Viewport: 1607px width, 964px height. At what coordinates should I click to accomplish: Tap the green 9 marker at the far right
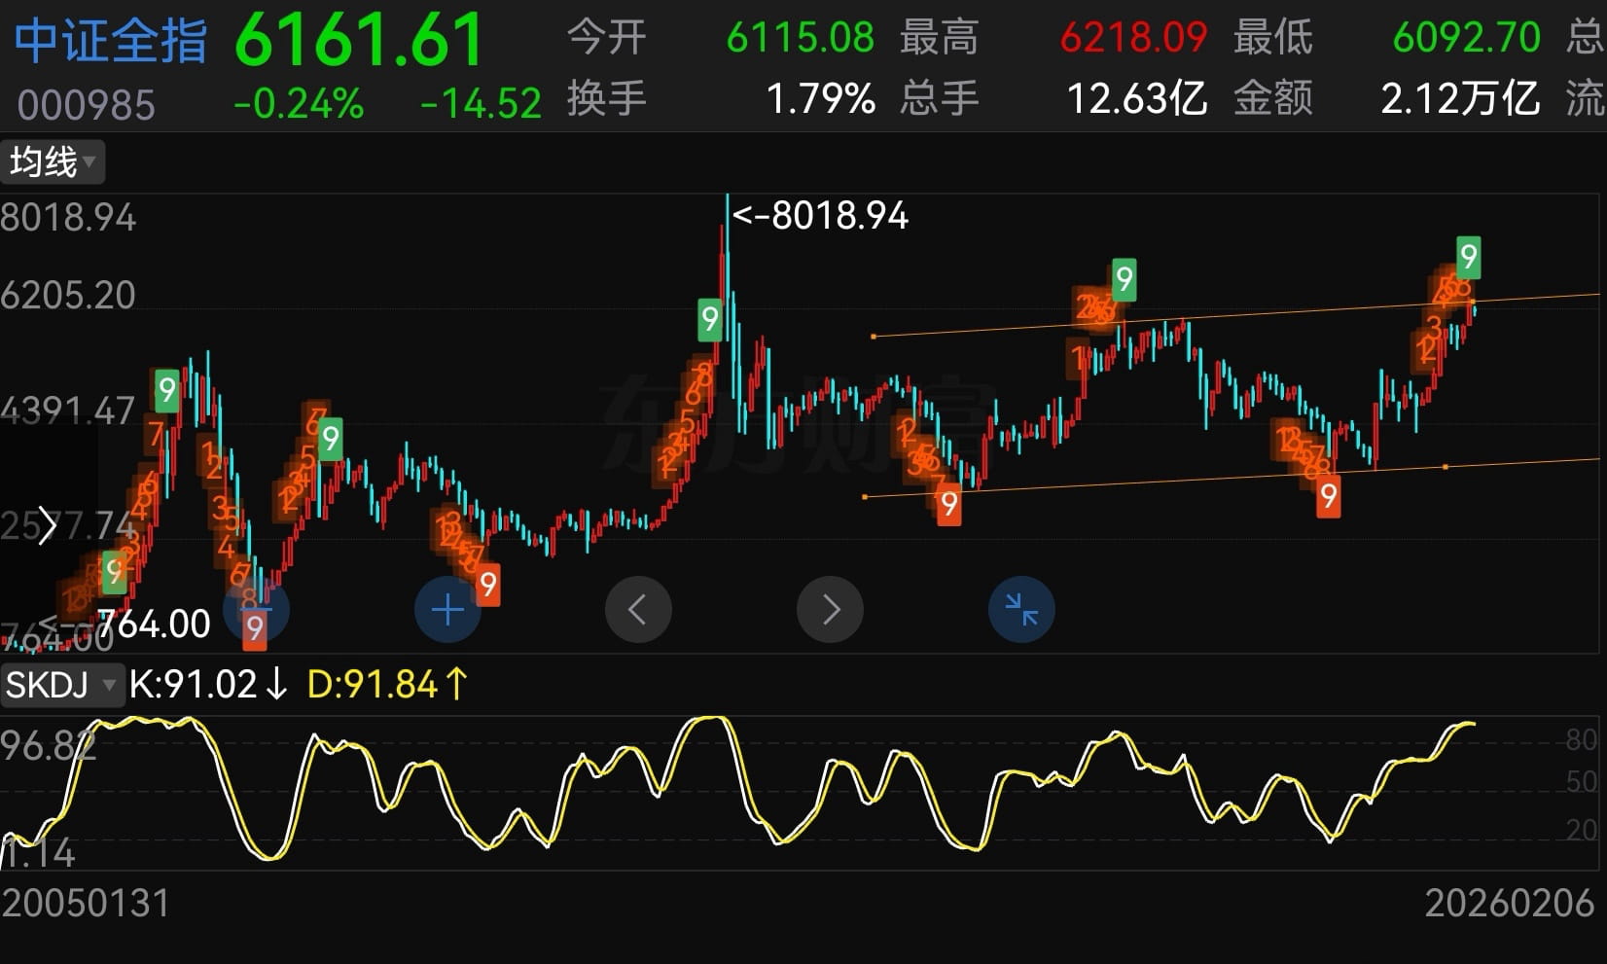pyautogui.click(x=1469, y=256)
